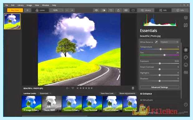Open the Help menu
Screen dimensions: 193x120
[54, 5]
